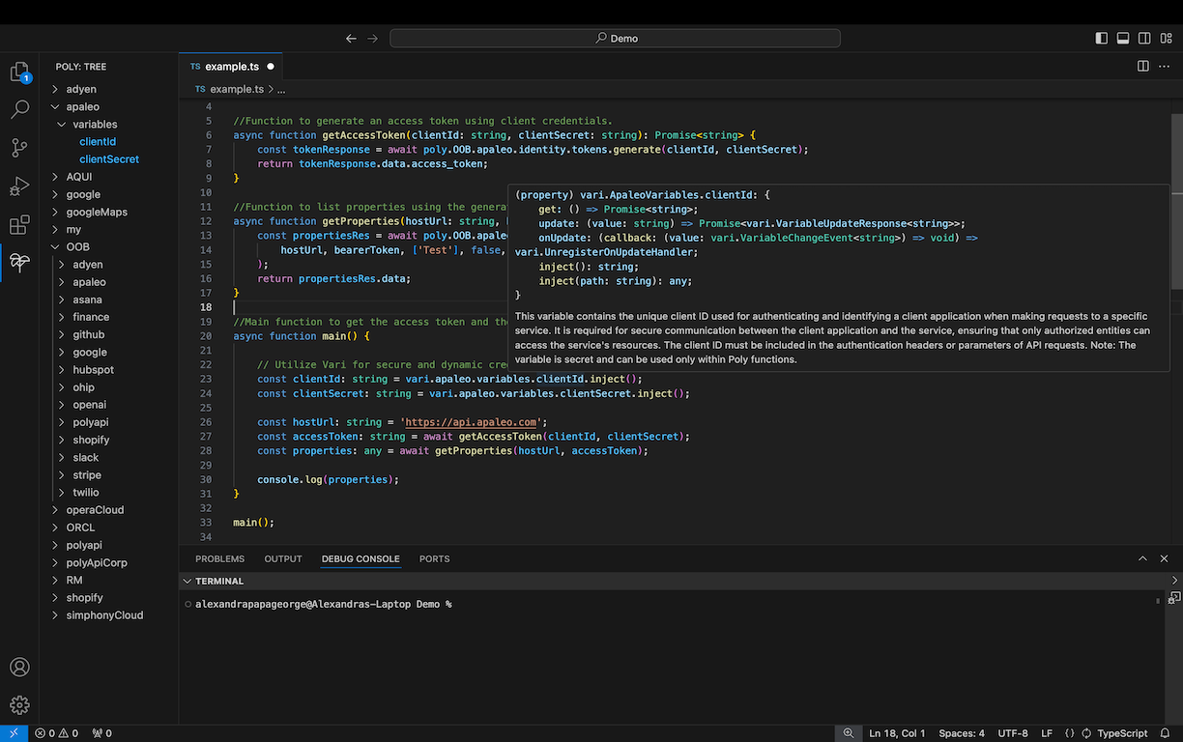Open the Search view icon
The height and width of the screenshot is (742, 1183).
click(x=19, y=110)
